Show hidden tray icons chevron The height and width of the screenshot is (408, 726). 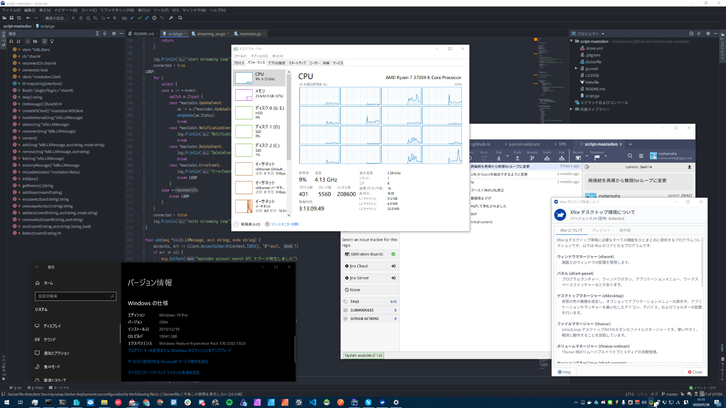576,402
